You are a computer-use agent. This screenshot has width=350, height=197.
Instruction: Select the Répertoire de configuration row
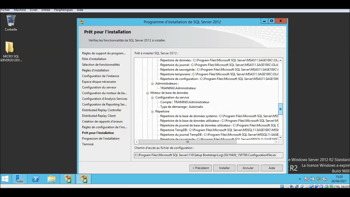tap(219, 79)
